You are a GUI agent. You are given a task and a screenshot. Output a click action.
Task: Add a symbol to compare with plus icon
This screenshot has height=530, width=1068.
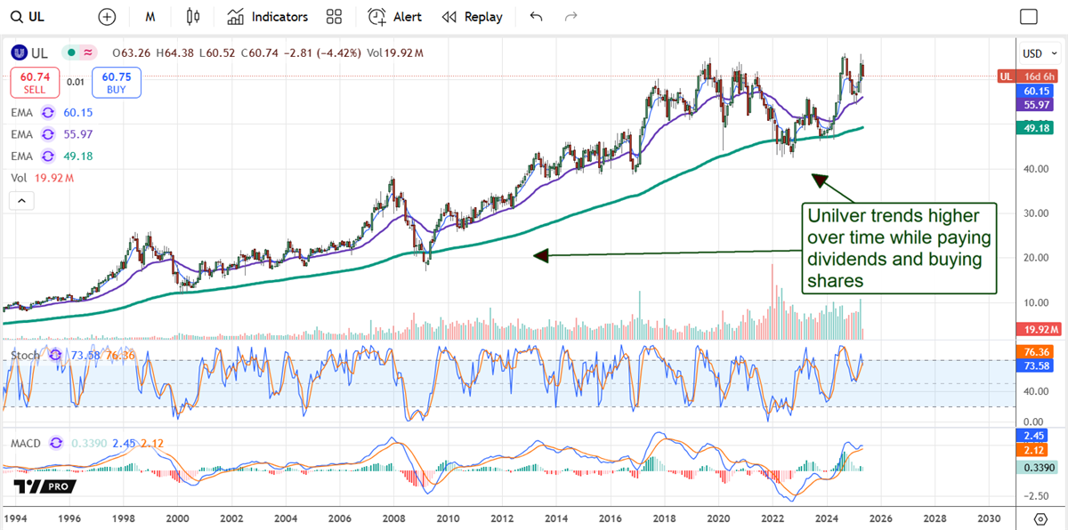[107, 17]
